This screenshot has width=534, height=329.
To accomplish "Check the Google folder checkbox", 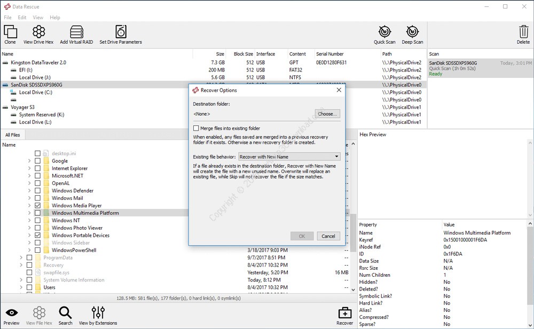I will click(x=37, y=161).
